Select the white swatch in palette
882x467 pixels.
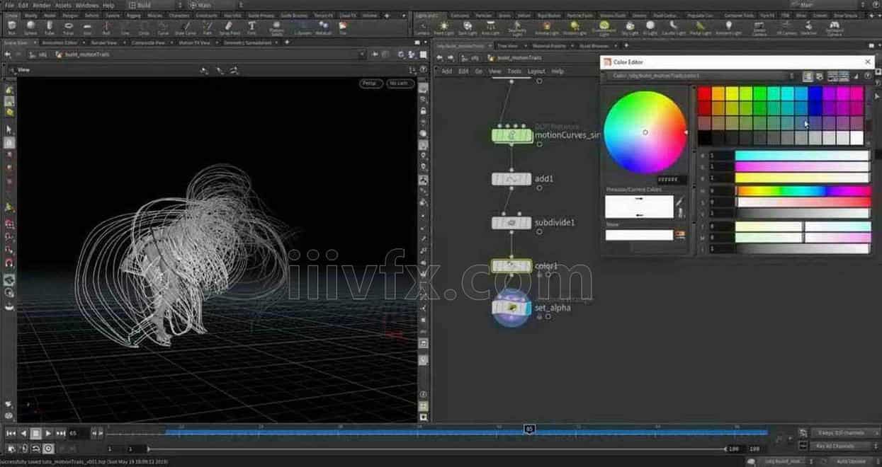856,138
